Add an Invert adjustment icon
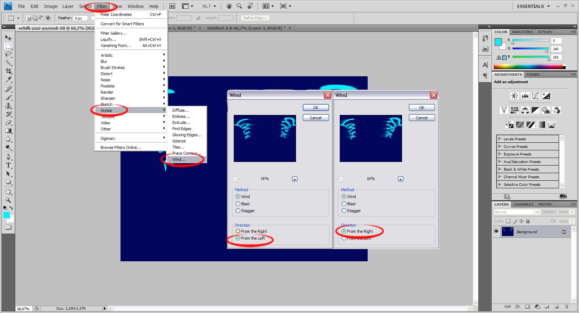Viewport: 579px width, 313px height. coord(510,125)
